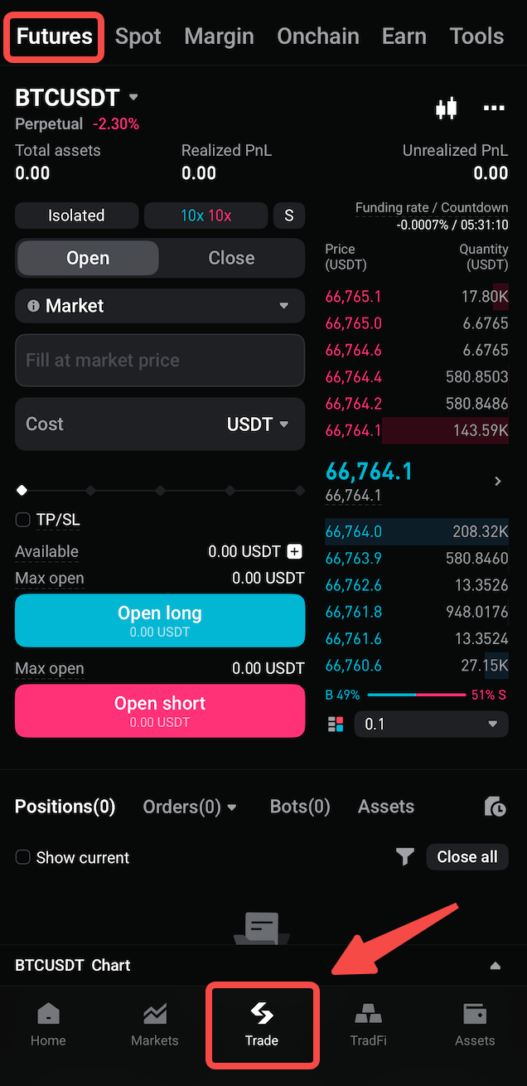
Task: Click the Fill at market price field
Action: tap(160, 360)
